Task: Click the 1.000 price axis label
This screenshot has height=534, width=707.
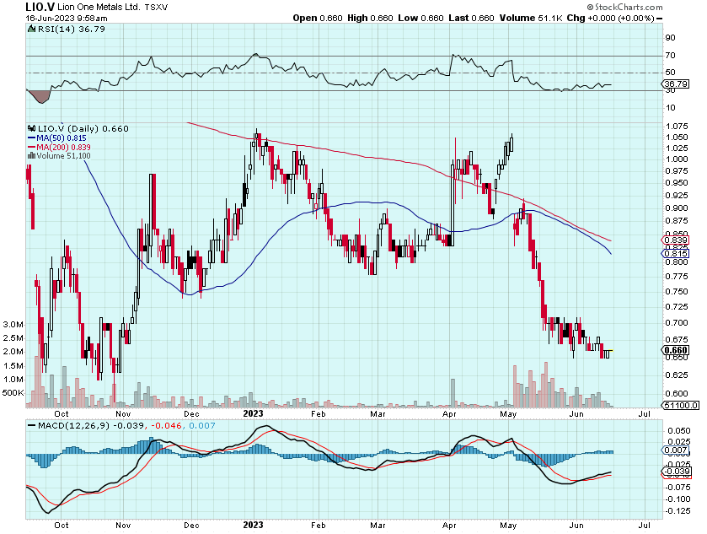Action: [677, 159]
